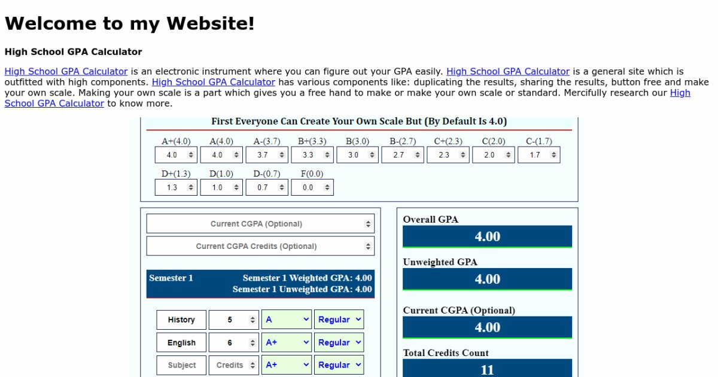Expand the History course type Regular dropdown
Viewport: 718px width, 377px height.
339,320
